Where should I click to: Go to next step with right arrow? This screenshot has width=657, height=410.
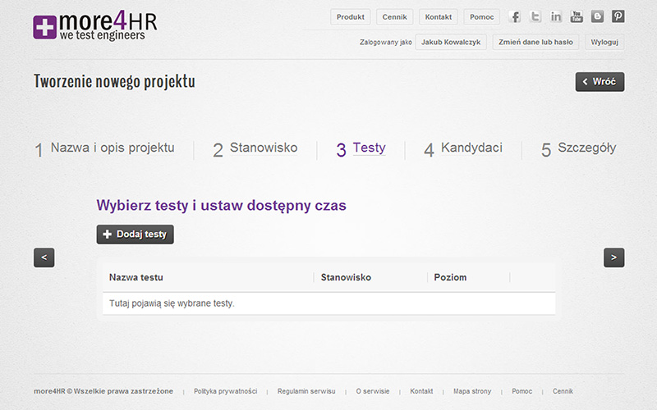[613, 257]
